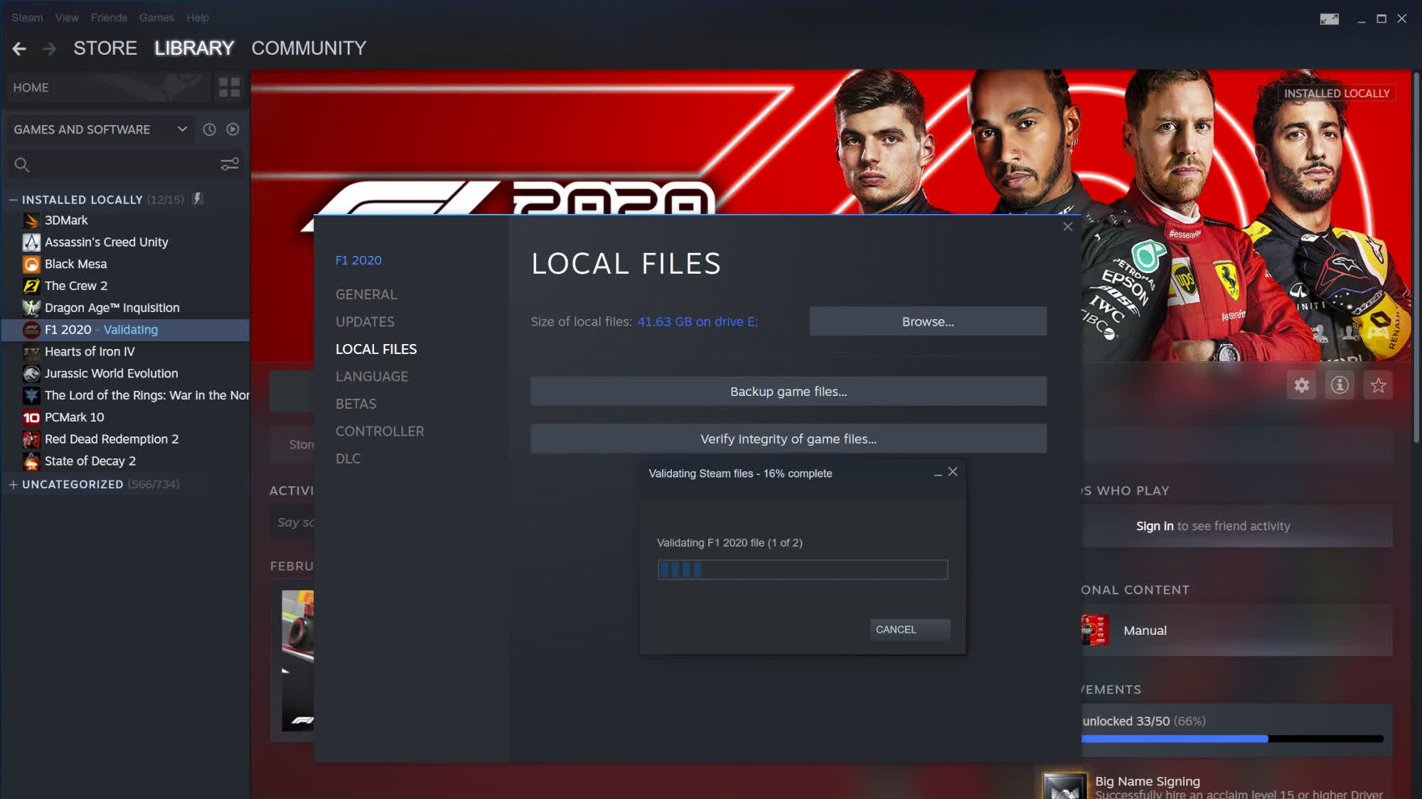Click the BETAS tab in properties
This screenshot has width=1422, height=799.
[x=355, y=403]
